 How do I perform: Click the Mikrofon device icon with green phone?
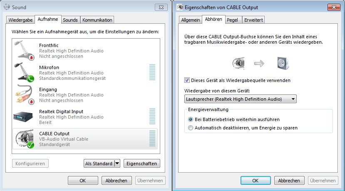(24, 72)
